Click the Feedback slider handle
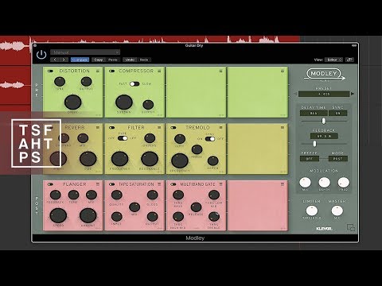Viewport: 382px width, 286px height. (x=314, y=144)
